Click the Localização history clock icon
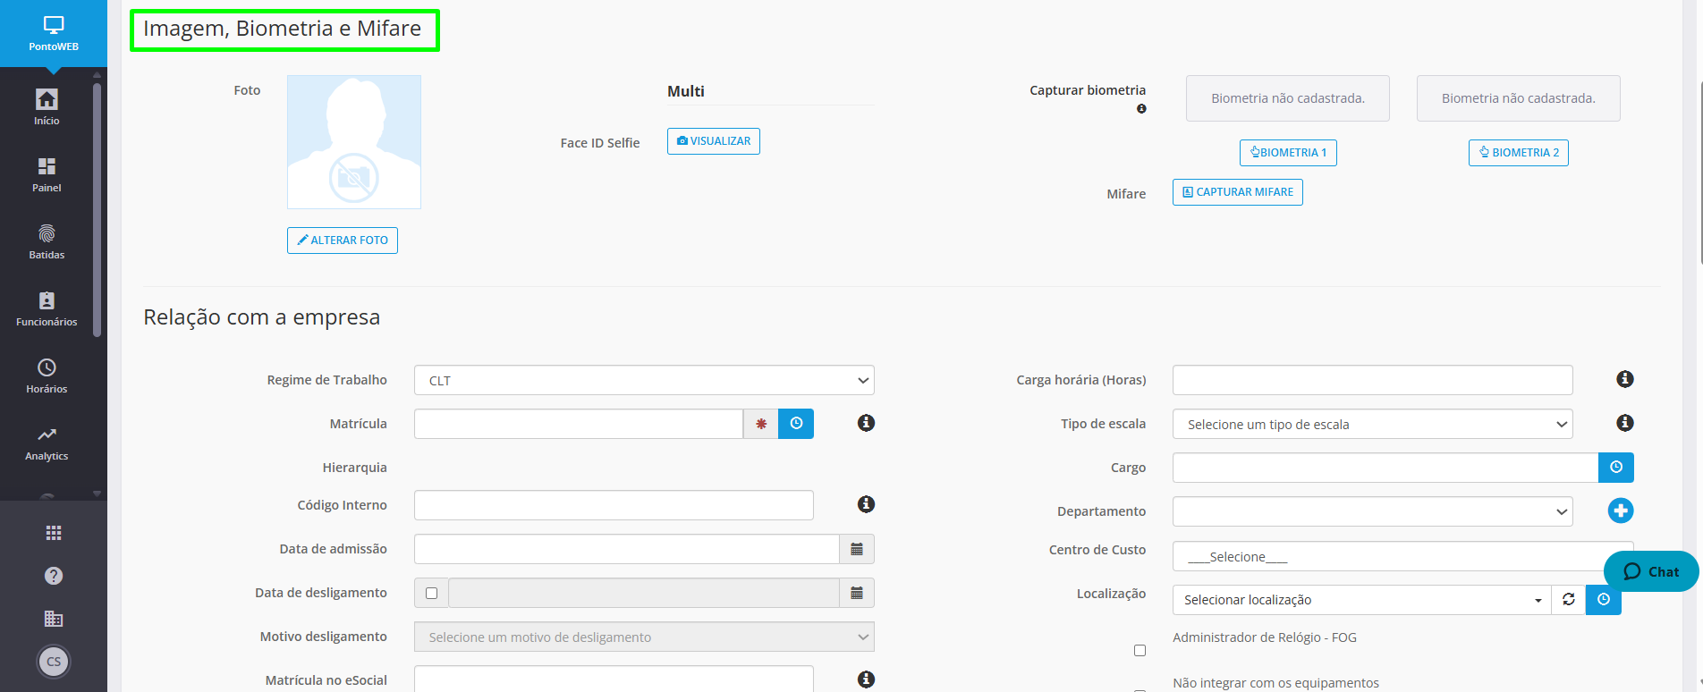The height and width of the screenshot is (692, 1703). tap(1604, 600)
